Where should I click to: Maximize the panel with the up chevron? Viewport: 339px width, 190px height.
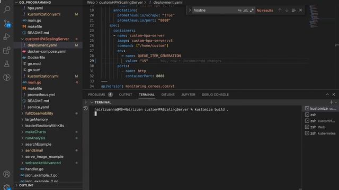click(327, 94)
